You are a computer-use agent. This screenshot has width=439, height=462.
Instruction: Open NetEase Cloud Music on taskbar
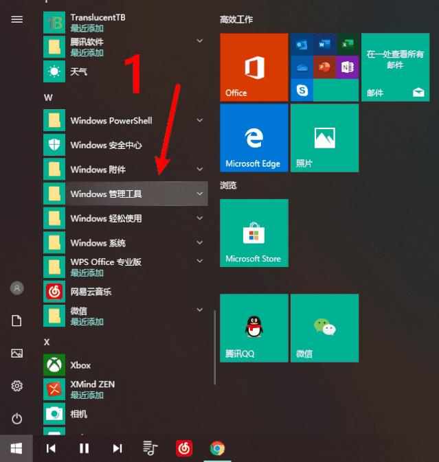pos(184,448)
